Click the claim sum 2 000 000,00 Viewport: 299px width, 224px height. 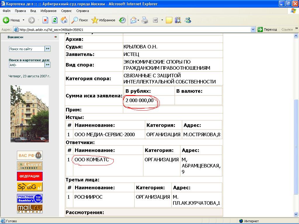[x=139, y=100]
